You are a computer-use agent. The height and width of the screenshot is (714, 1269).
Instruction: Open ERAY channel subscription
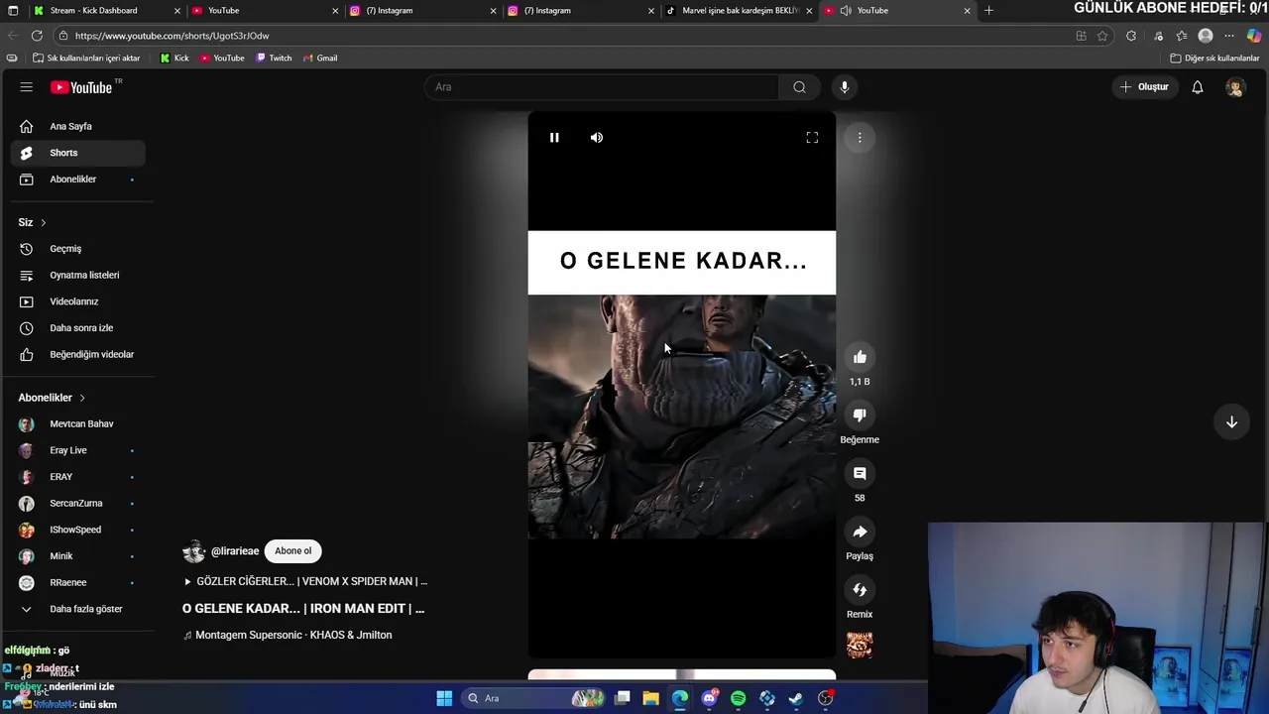pos(78,477)
